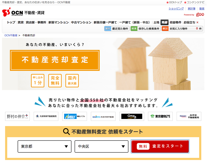Image resolution: width=207 pixels, height=163 pixels.
Task: Open the 保存した検索条件 button
Action: pos(146,29)
